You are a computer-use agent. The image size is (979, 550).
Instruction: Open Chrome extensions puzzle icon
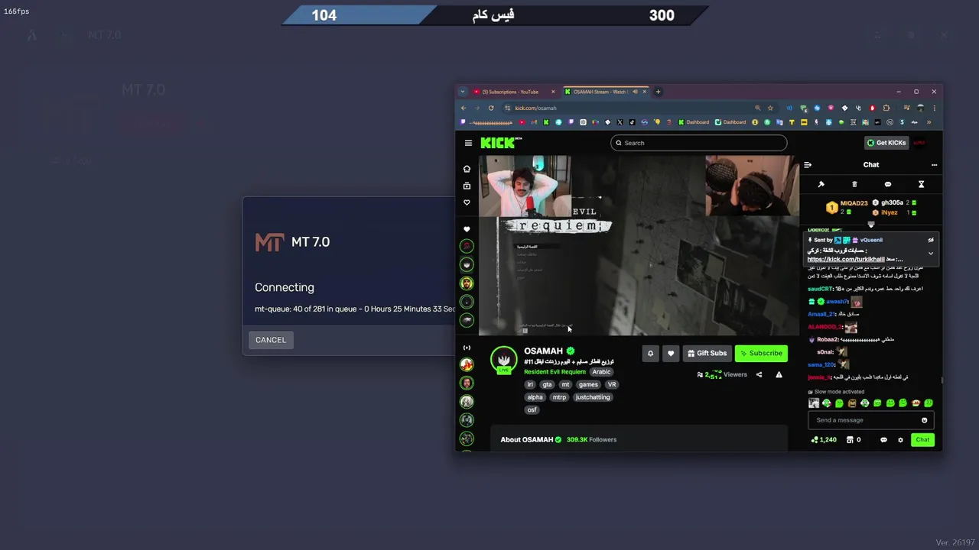click(x=886, y=108)
